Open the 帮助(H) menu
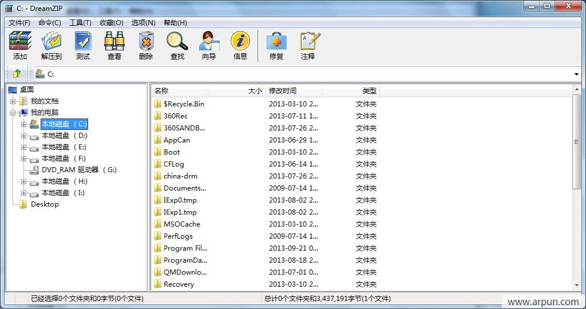 [x=175, y=23]
